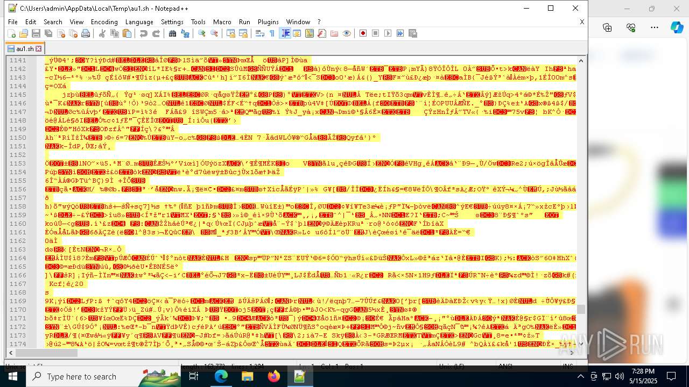Open Find with the binoculars icon

(x=172, y=33)
